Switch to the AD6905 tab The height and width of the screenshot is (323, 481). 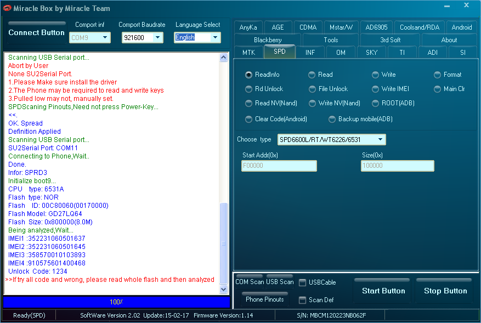pos(376,27)
